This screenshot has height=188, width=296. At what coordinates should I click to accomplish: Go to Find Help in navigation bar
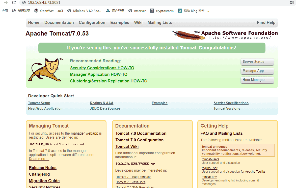[x=266, y=23]
